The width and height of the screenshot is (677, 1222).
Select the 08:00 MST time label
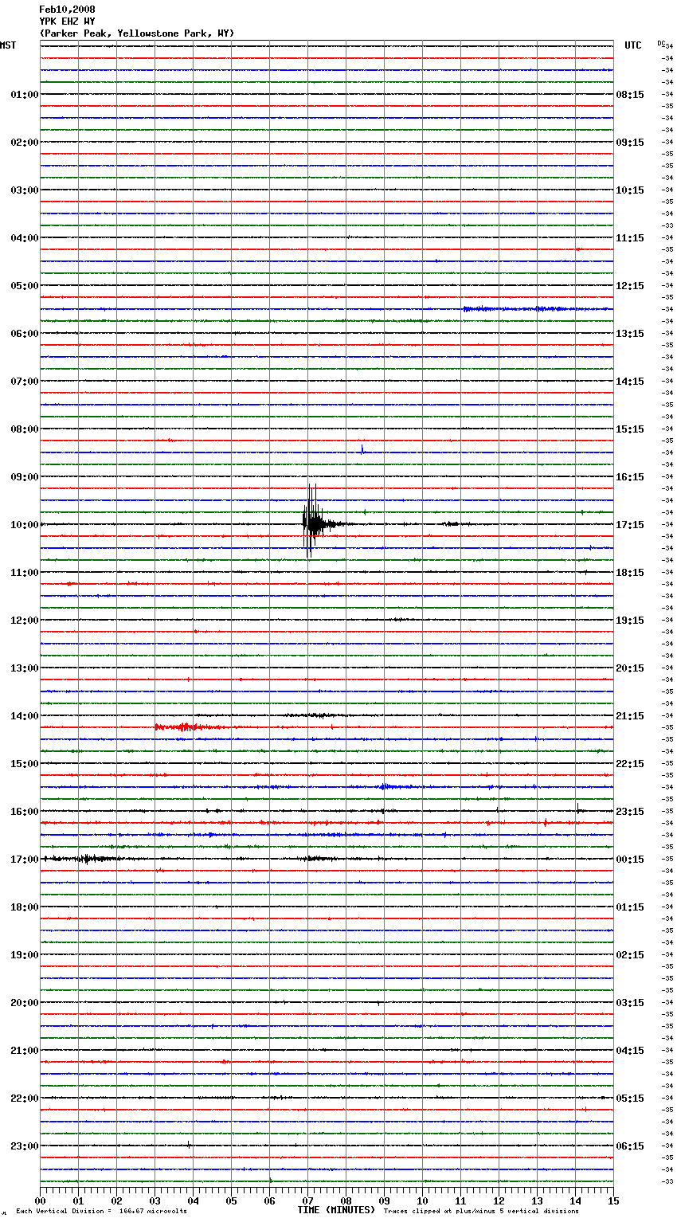[x=25, y=429]
